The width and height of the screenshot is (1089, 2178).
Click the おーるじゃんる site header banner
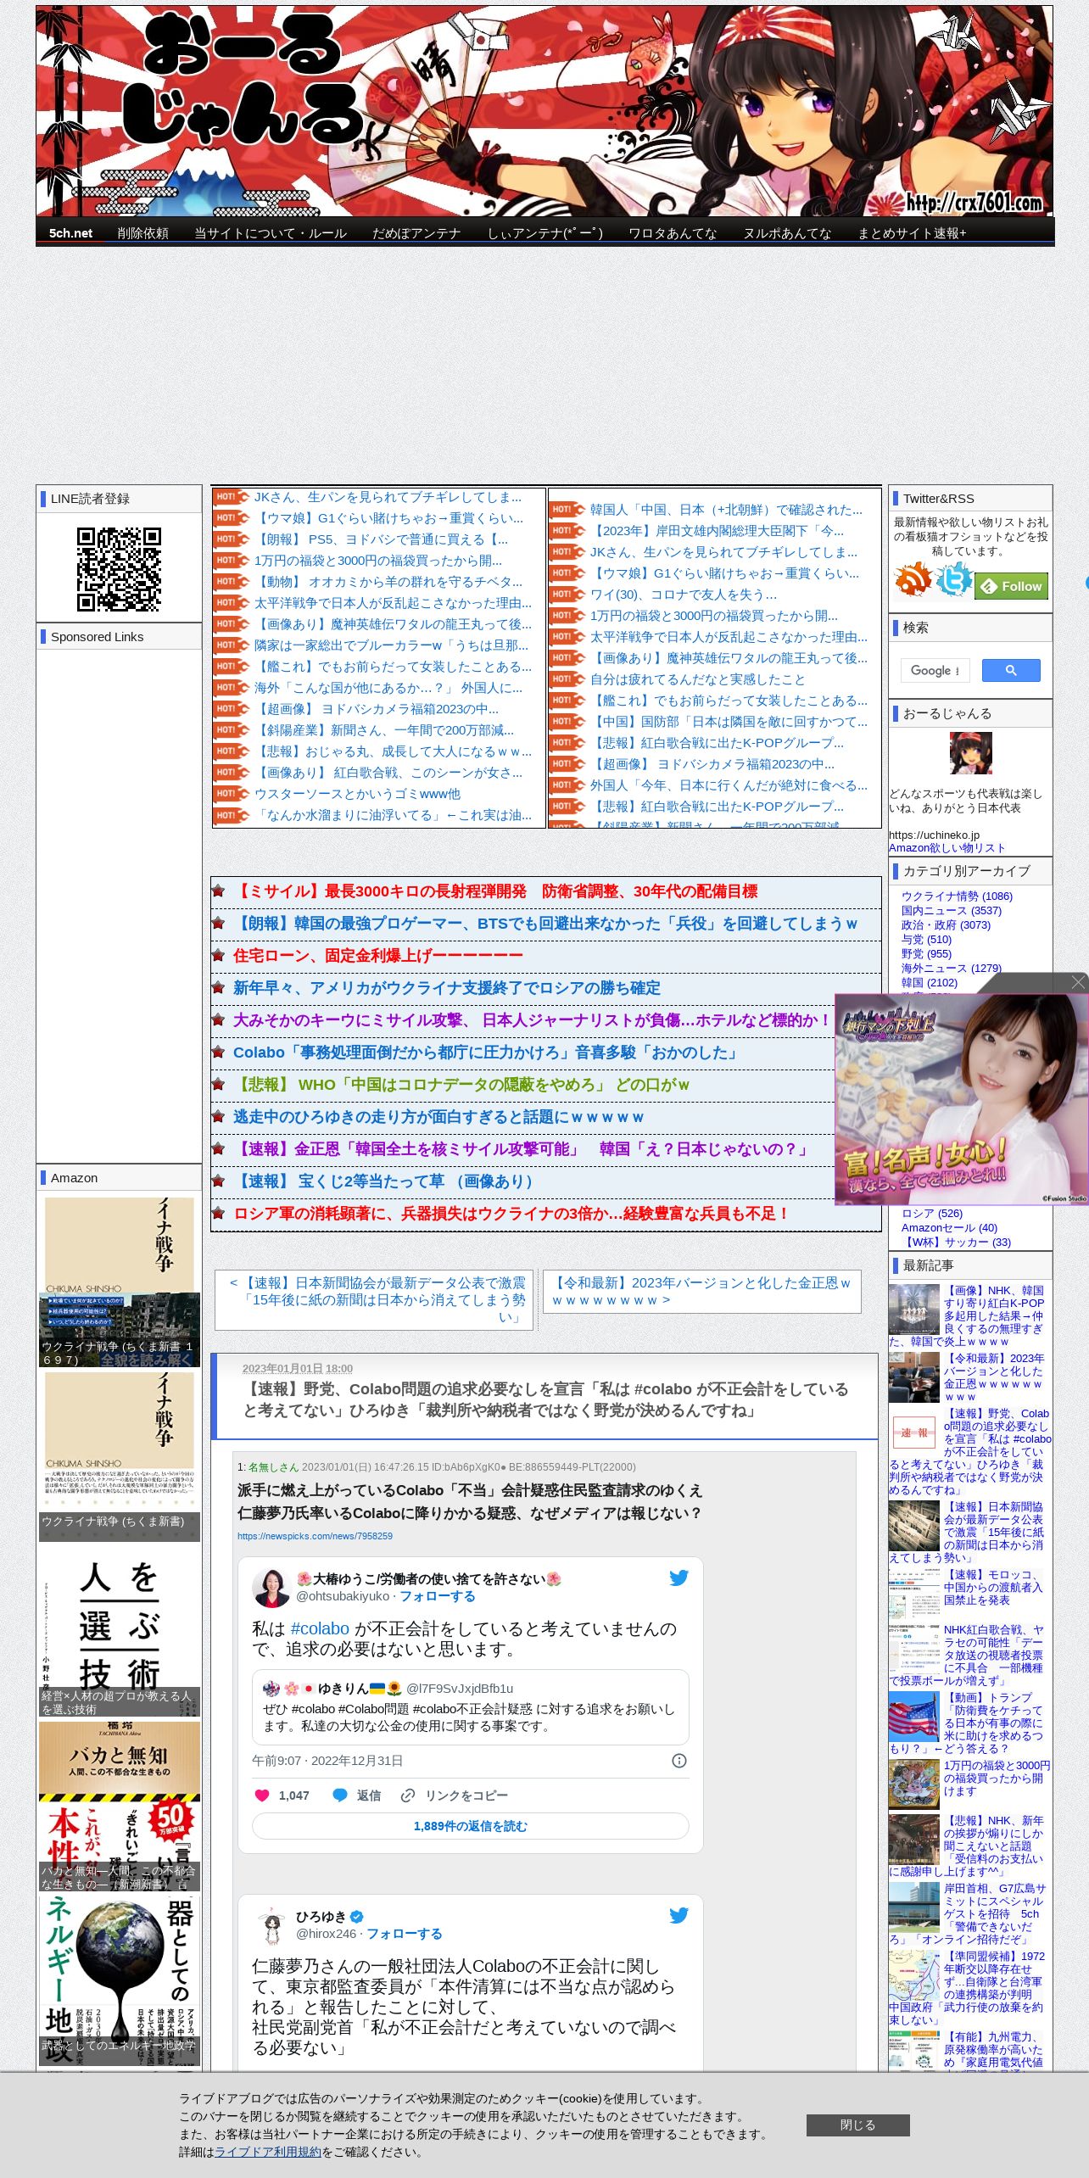544,111
